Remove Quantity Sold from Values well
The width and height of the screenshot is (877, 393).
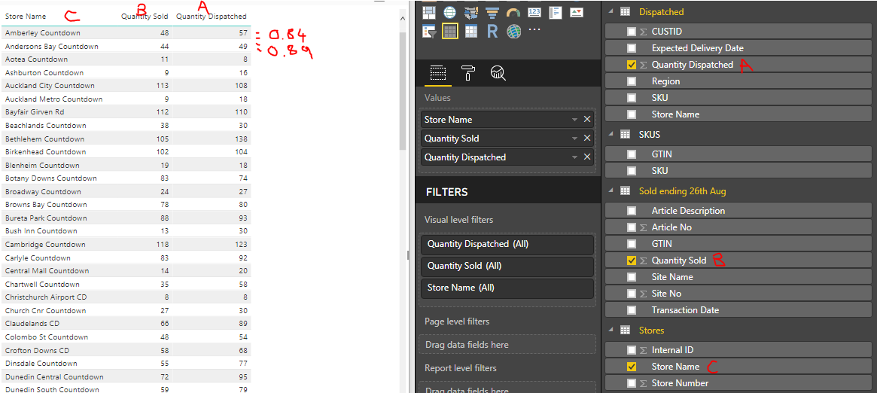pos(587,138)
